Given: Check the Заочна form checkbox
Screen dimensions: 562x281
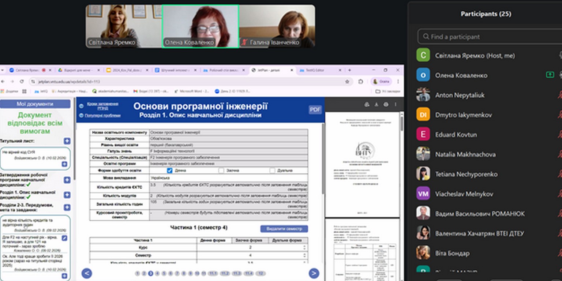Looking at the screenshot, I should coord(221,171).
